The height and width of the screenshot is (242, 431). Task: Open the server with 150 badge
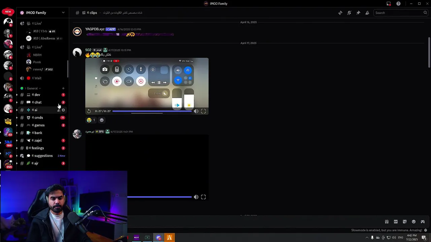tap(8, 143)
